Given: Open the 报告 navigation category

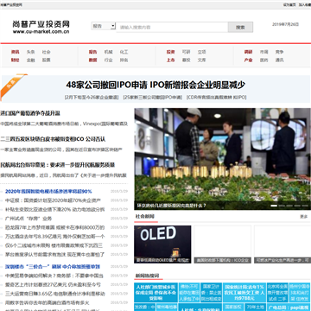Looking at the screenshot, I should [x=92, y=52].
